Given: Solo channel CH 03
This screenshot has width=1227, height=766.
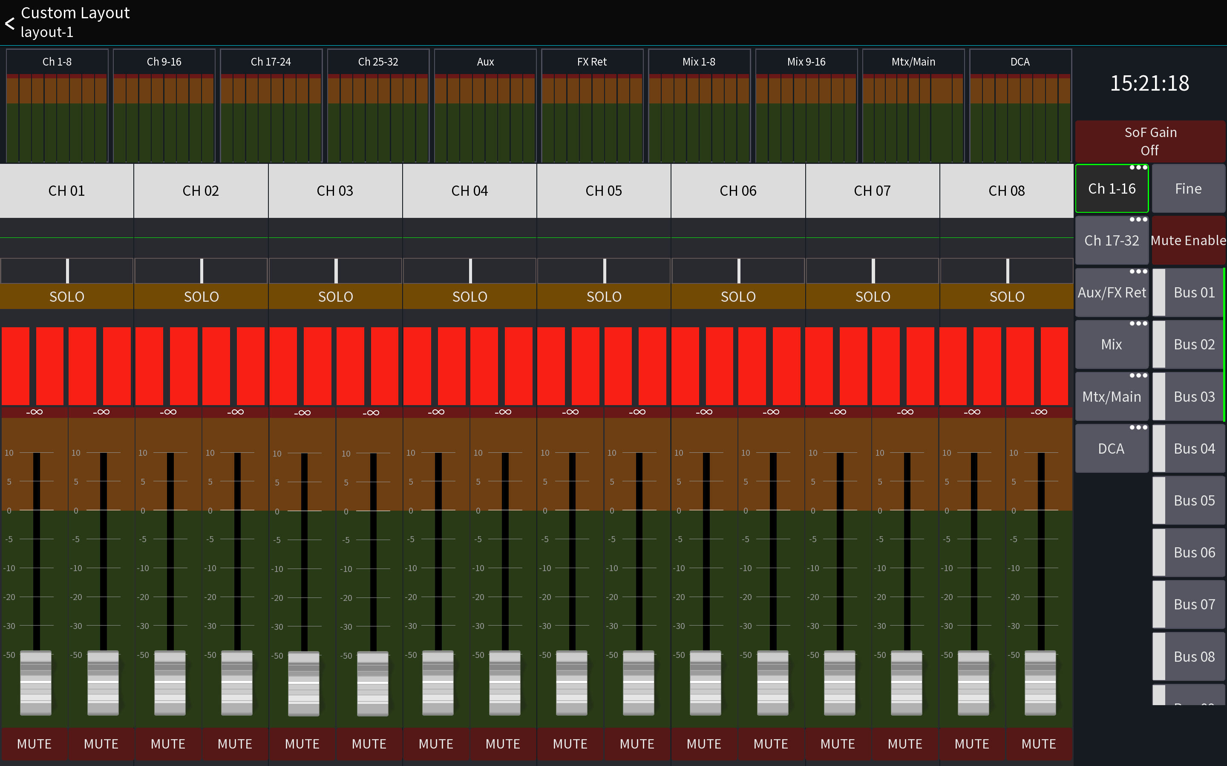Looking at the screenshot, I should [x=335, y=296].
